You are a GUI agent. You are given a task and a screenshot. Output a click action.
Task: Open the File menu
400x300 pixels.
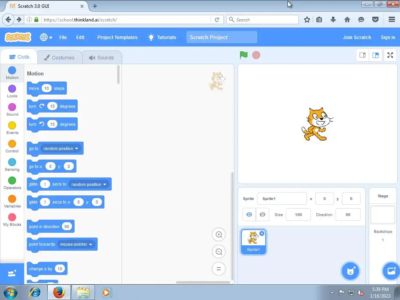click(x=63, y=37)
